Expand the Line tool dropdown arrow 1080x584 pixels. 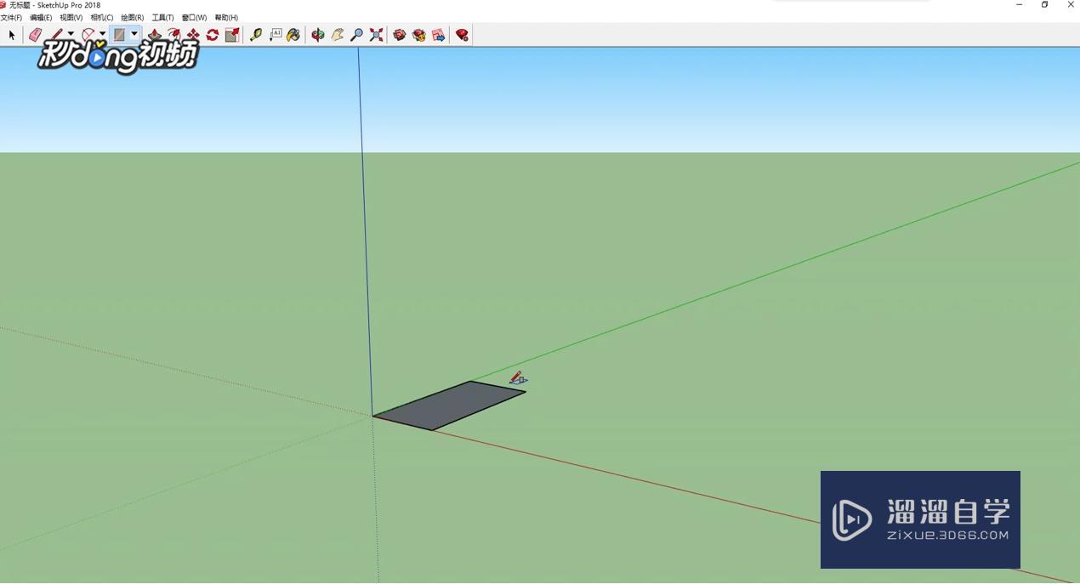click(x=71, y=35)
